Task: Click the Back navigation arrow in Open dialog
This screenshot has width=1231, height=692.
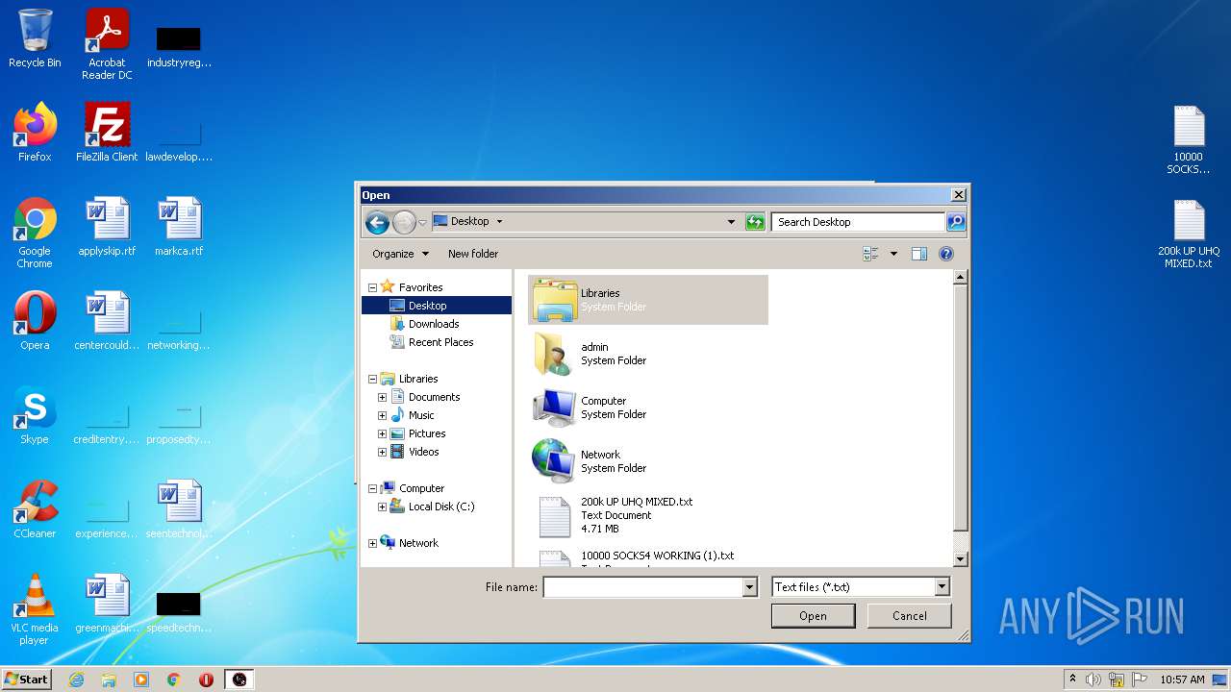Action: tap(377, 222)
